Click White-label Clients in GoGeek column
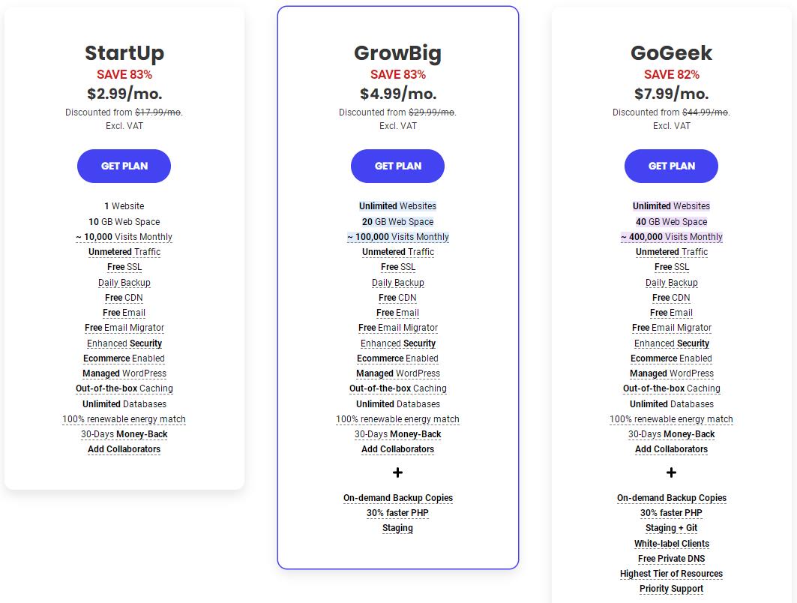The height and width of the screenshot is (603, 797). pyautogui.click(x=671, y=543)
